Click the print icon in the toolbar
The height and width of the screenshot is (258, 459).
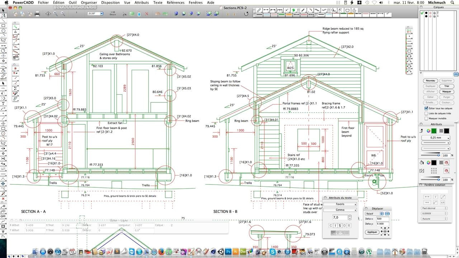pos(37,14)
